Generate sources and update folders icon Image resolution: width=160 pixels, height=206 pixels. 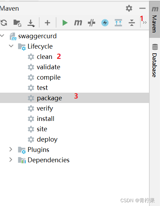click(x=17, y=23)
